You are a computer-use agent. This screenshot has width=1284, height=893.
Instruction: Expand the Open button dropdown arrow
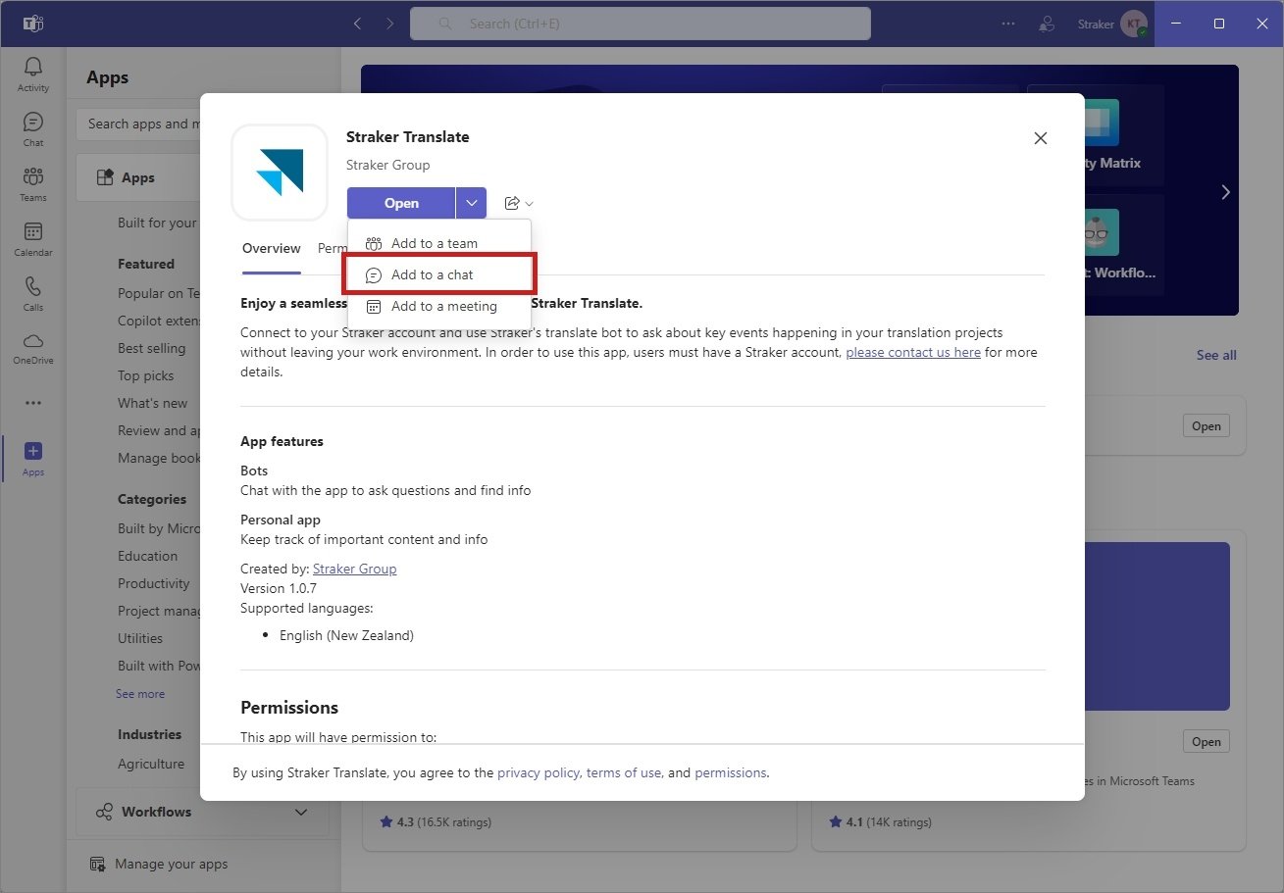[x=471, y=203]
